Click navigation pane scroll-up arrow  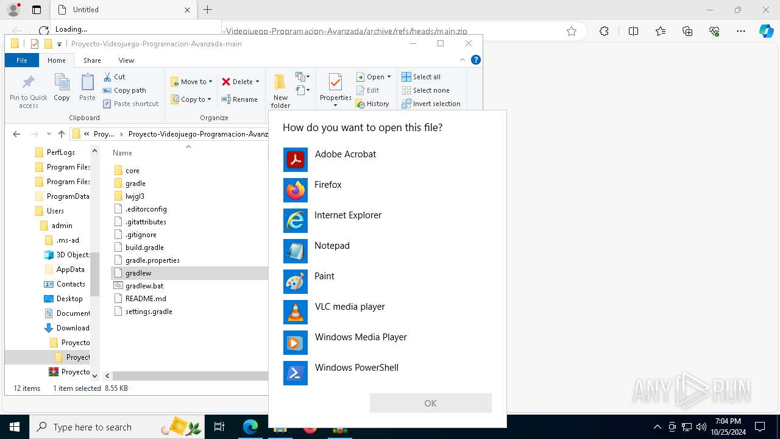pyautogui.click(x=94, y=151)
